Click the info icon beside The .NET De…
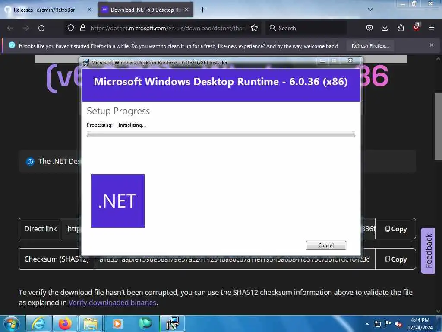The image size is (442, 332). (x=30, y=162)
